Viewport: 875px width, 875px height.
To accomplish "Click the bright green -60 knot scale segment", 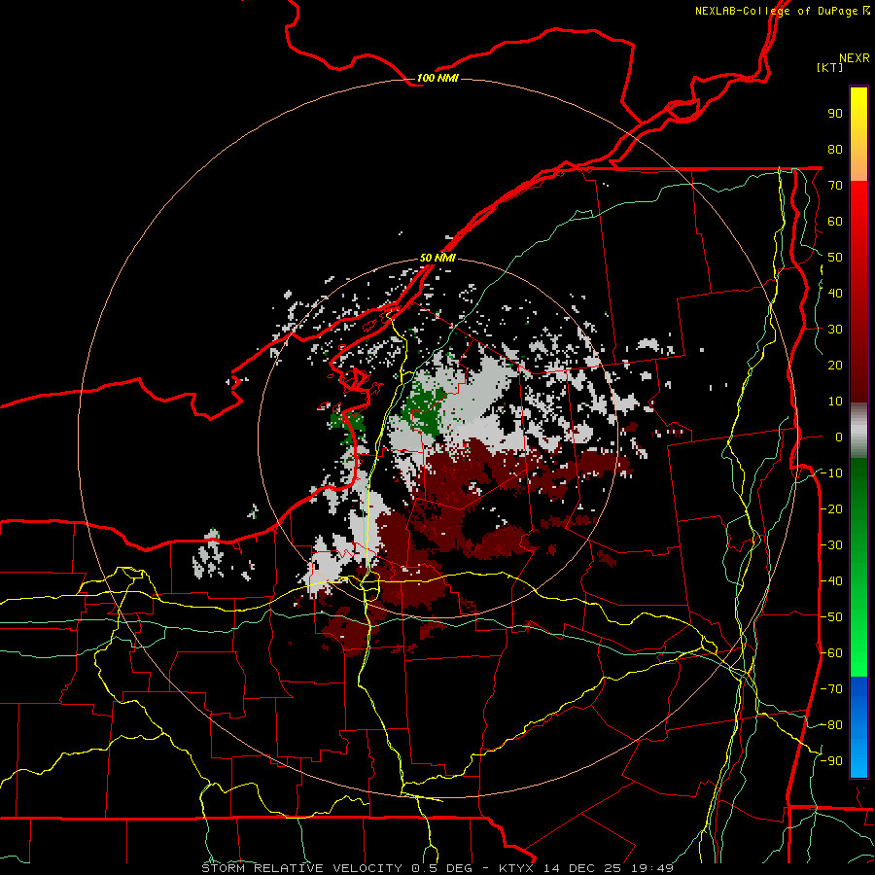I will click(858, 653).
